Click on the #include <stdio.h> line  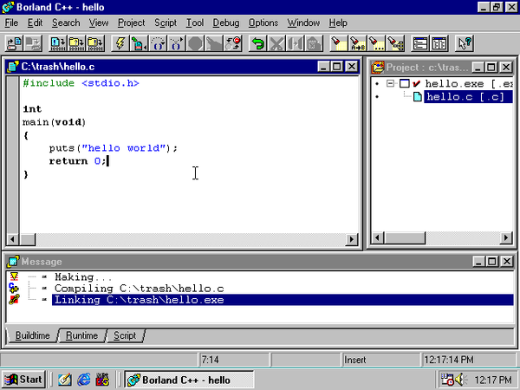[x=81, y=83]
